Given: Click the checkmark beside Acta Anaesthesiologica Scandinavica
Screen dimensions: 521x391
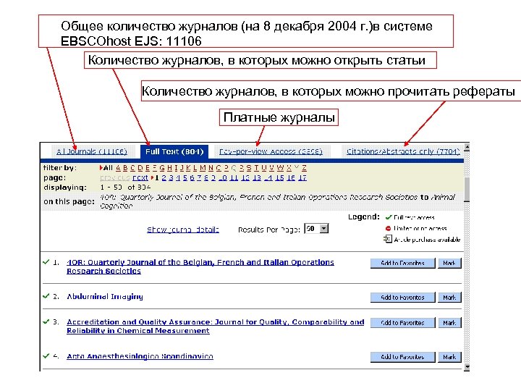Looking at the screenshot, I should tap(46, 356).
